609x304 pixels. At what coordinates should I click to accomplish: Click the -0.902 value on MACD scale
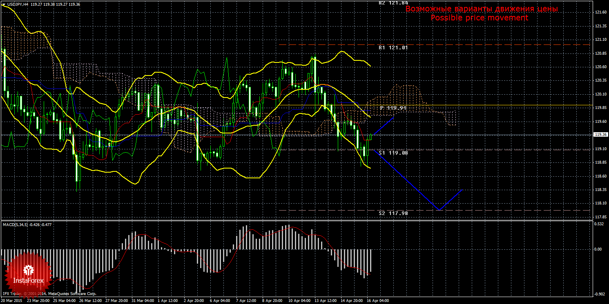point(599,294)
